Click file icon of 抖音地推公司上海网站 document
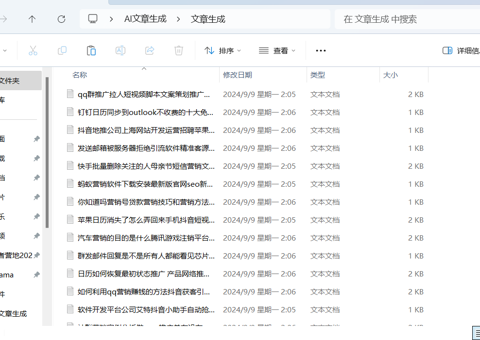480x340 pixels. point(70,130)
